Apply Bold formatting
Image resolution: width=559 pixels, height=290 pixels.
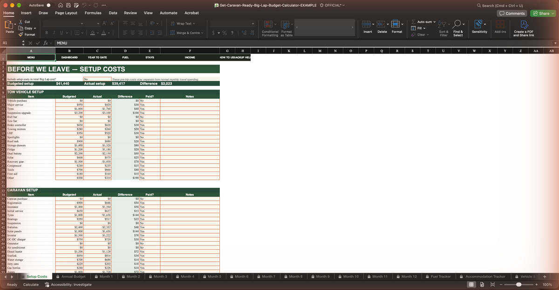click(x=47, y=33)
